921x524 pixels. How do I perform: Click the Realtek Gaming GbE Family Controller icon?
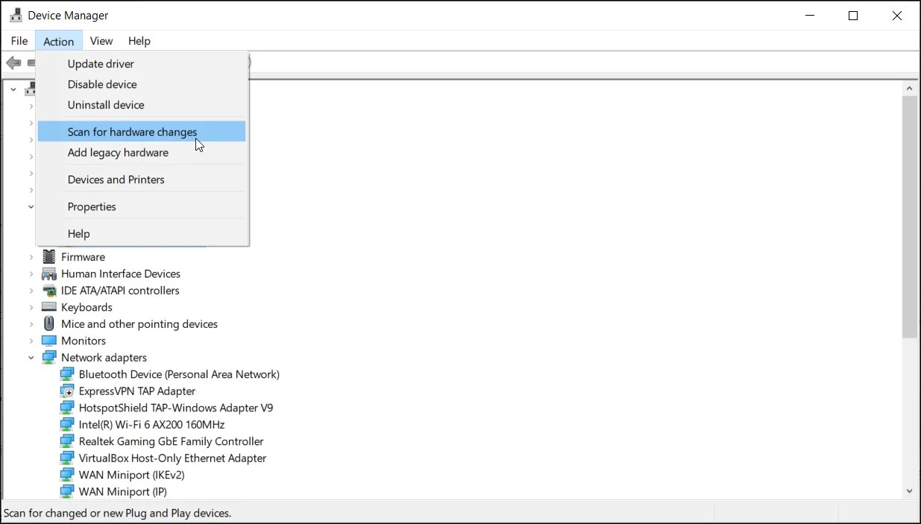click(x=68, y=441)
